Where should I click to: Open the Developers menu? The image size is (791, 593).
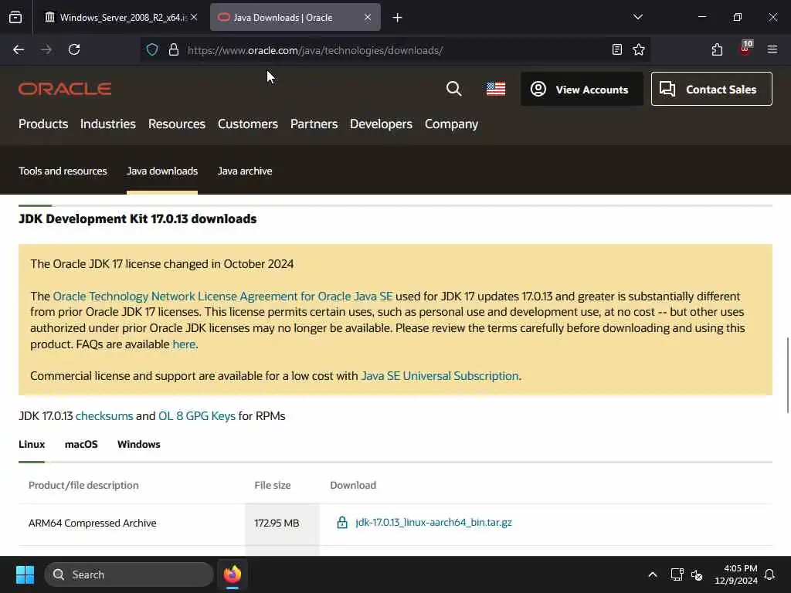click(381, 124)
